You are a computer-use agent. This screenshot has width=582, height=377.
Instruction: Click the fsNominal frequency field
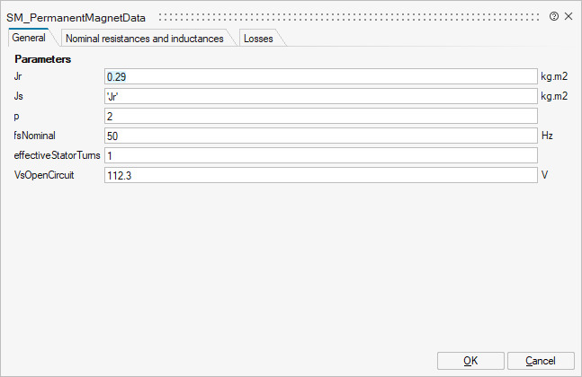(321, 136)
